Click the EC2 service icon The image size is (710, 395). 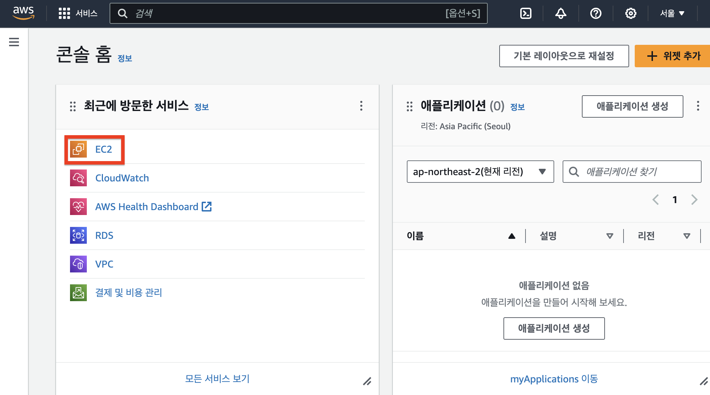tap(78, 149)
